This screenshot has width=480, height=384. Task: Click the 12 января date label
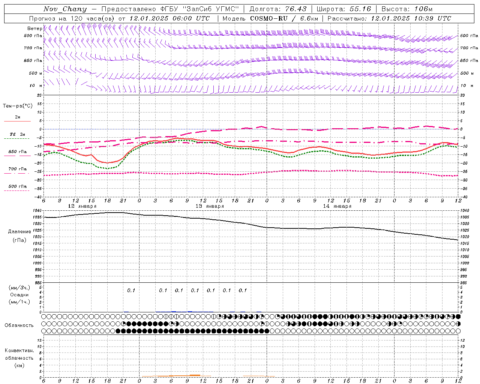pyautogui.click(x=82, y=206)
